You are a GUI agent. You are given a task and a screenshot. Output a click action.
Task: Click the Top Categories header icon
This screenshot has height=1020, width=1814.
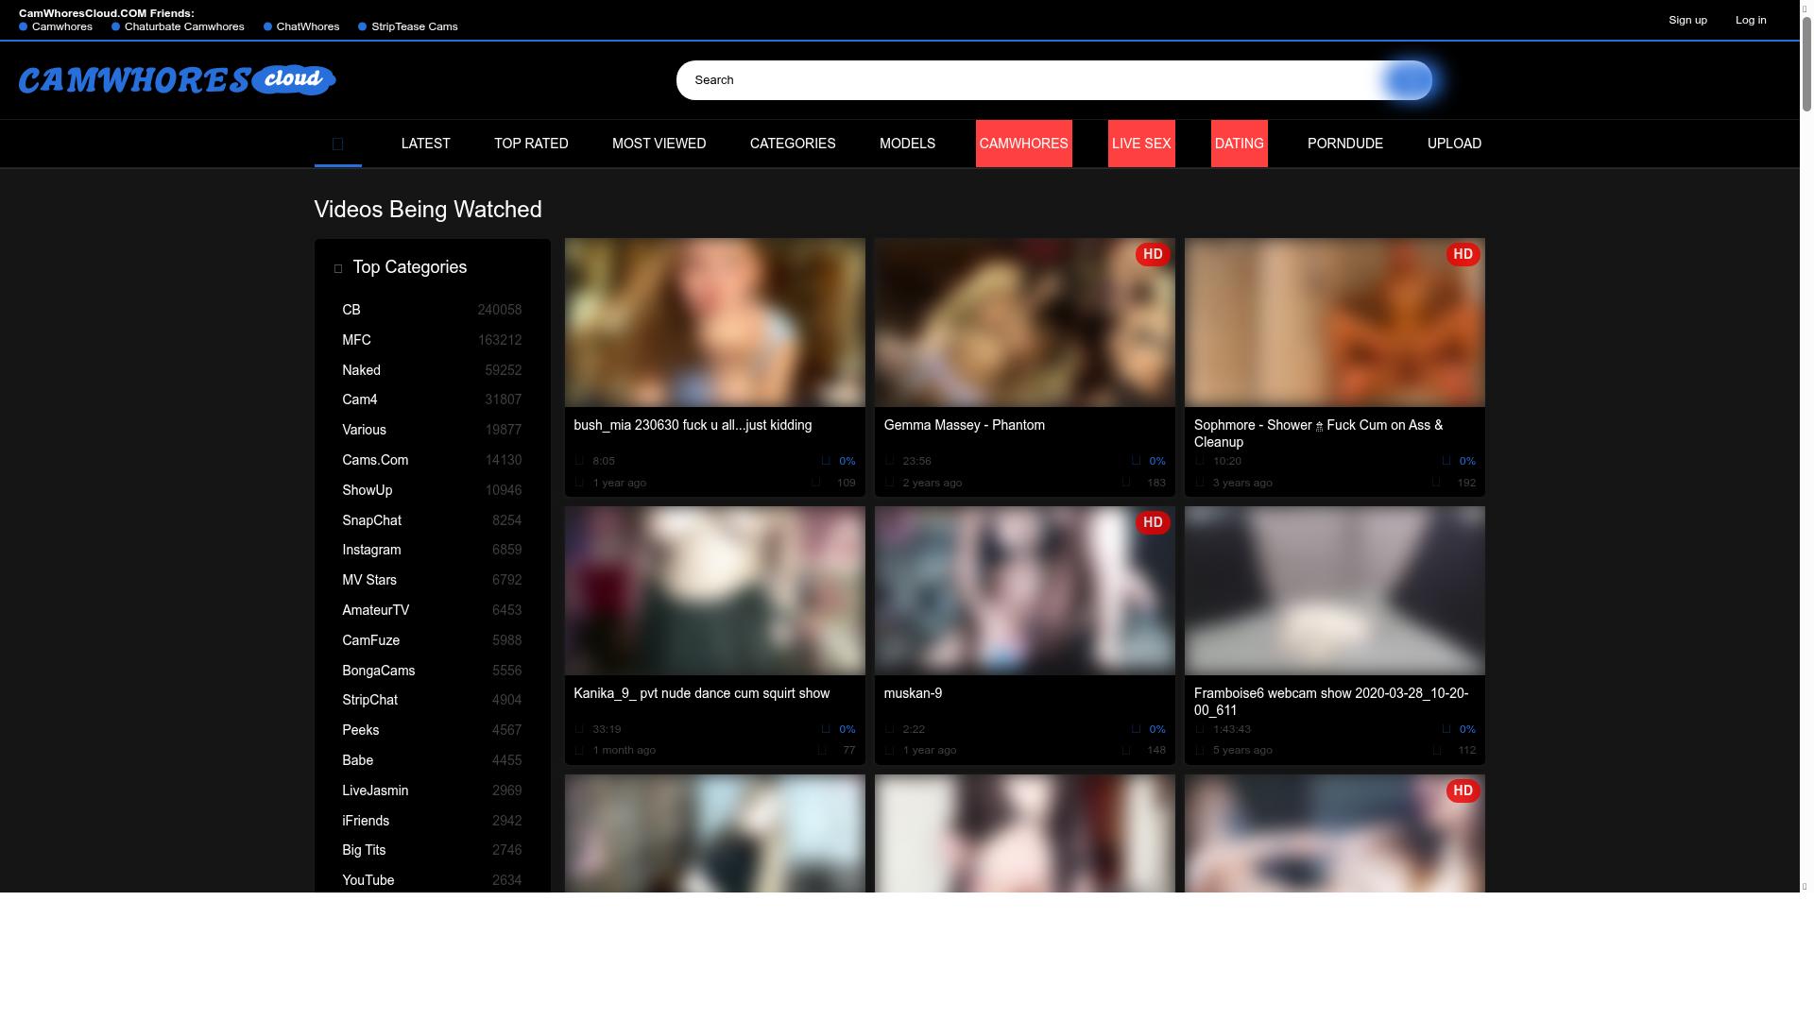click(338, 268)
